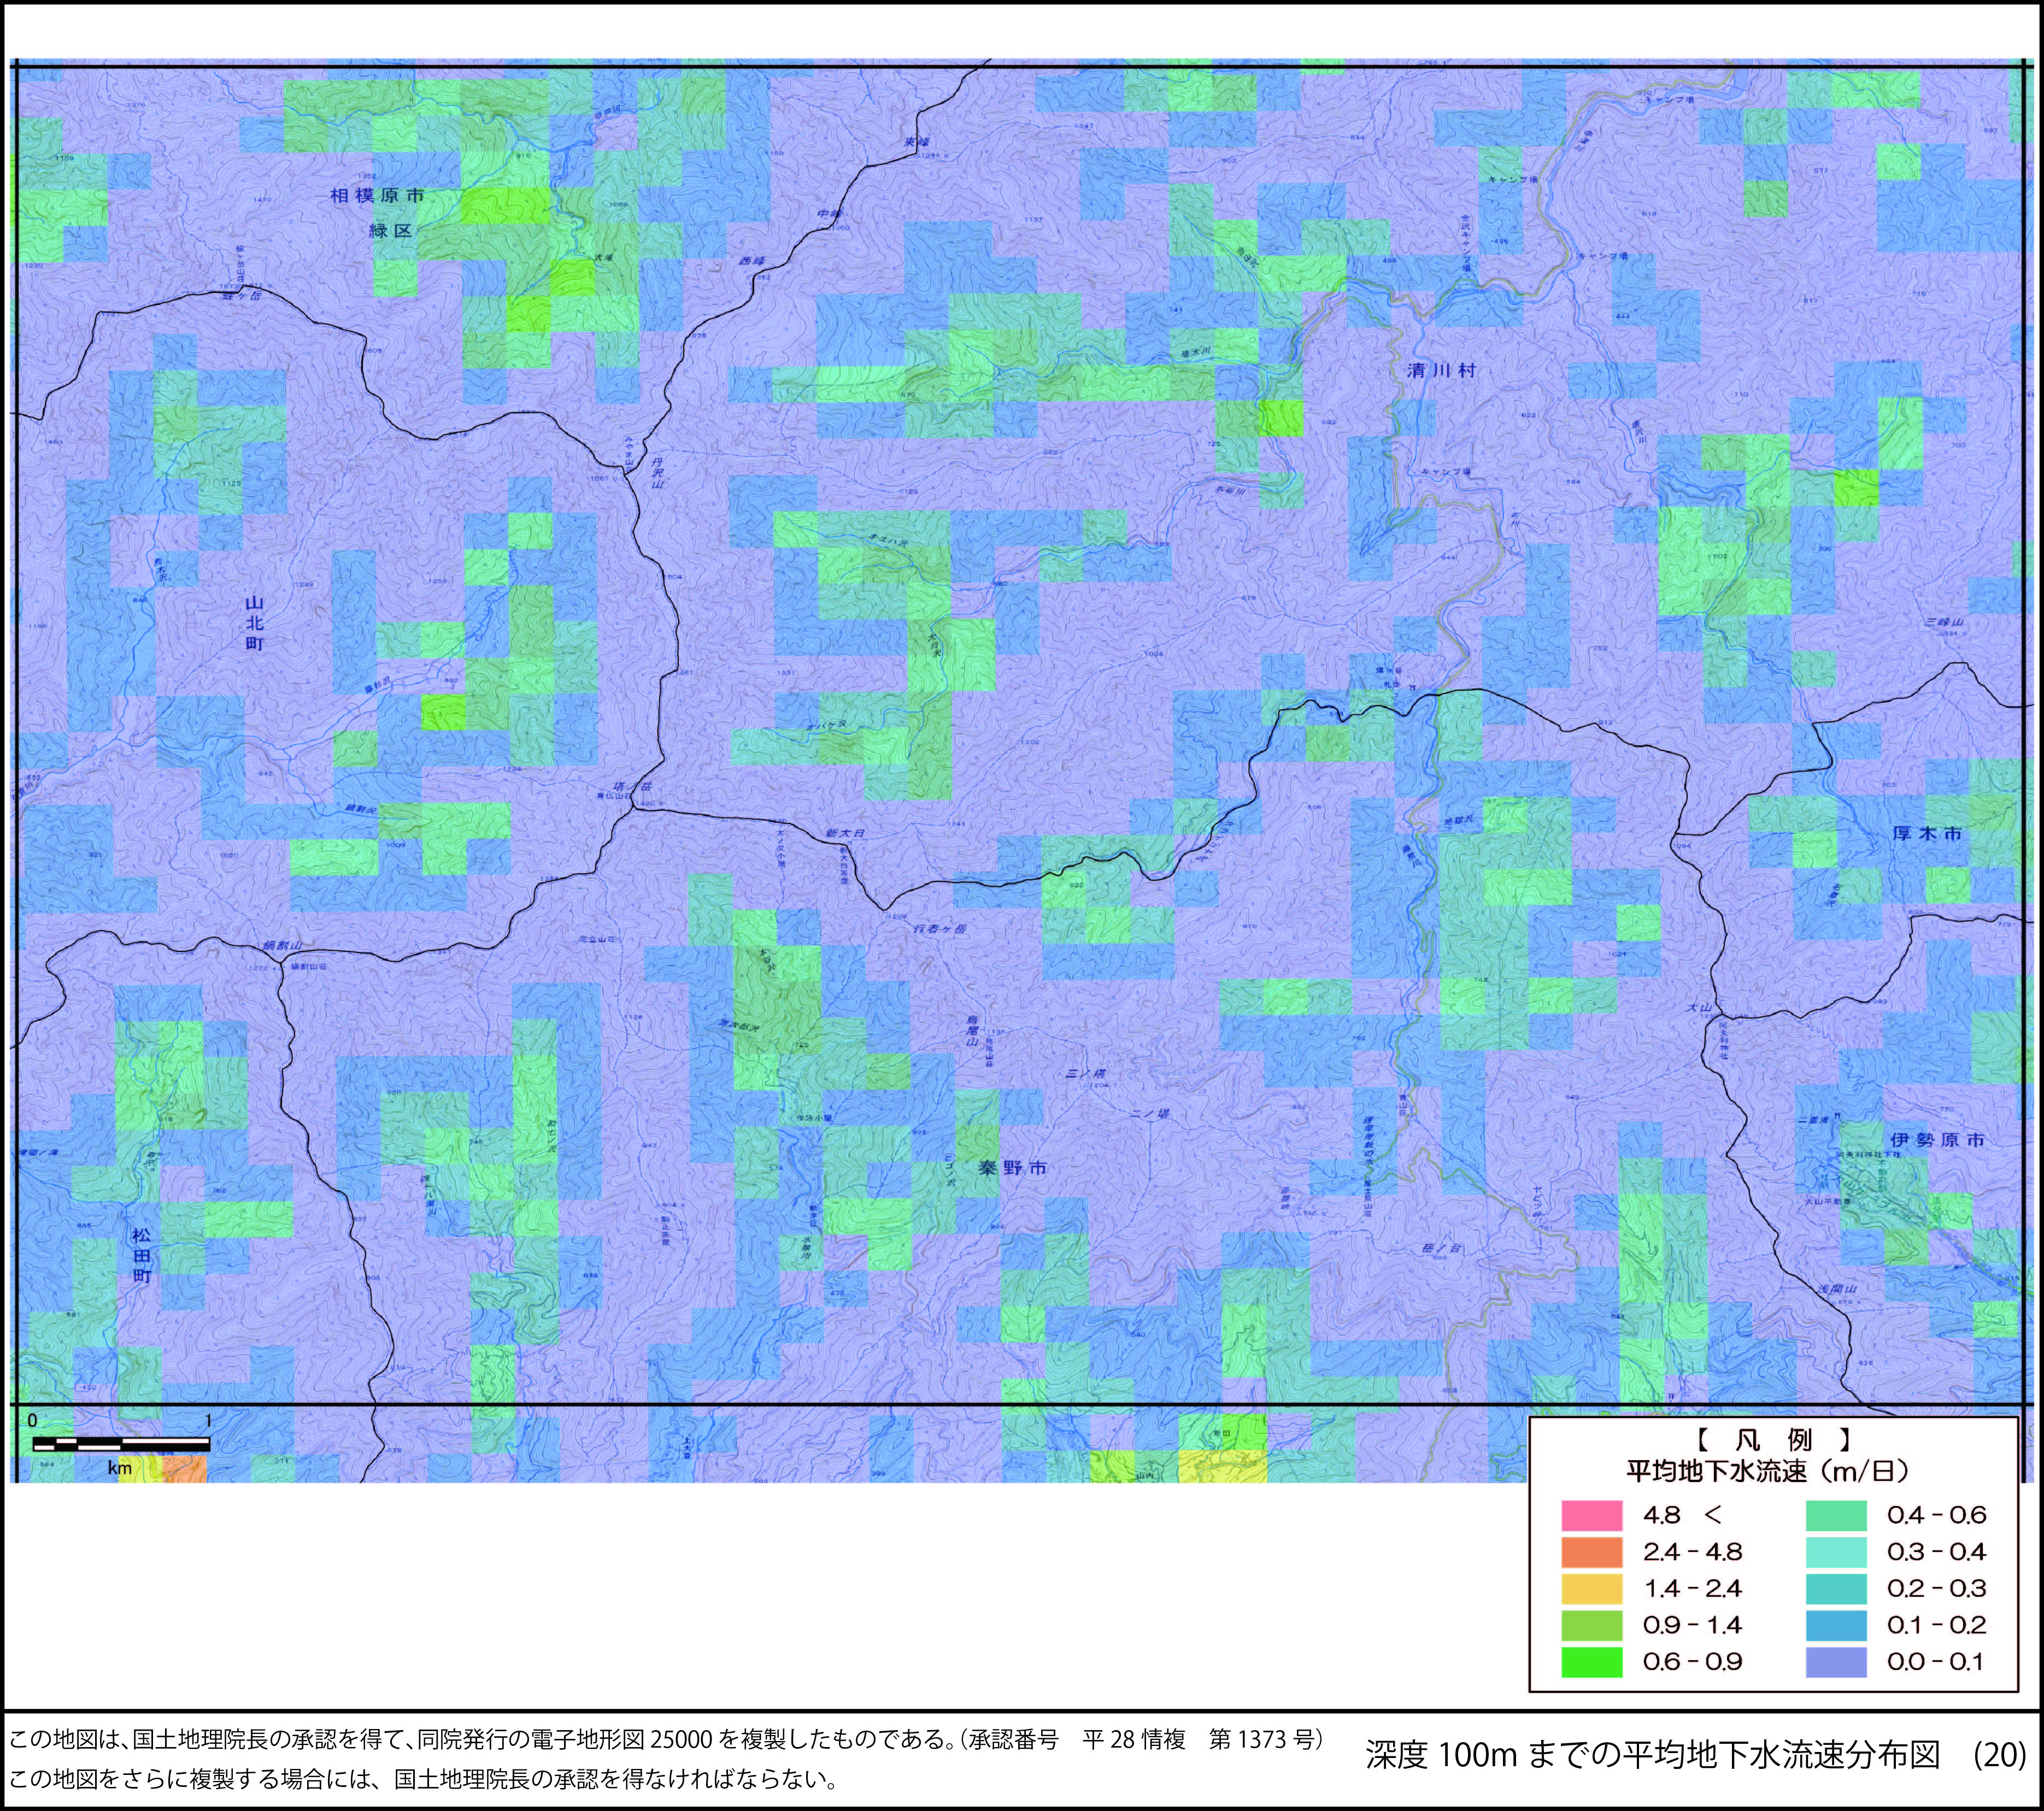
Task: Select the 山北町 vertical label
Action: point(254,624)
